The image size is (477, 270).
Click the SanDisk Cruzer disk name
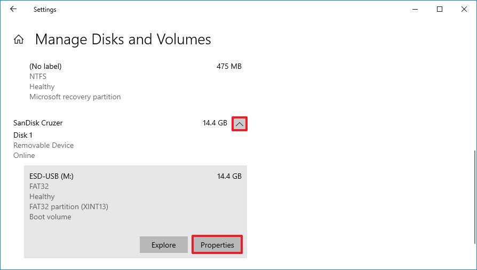click(38, 123)
